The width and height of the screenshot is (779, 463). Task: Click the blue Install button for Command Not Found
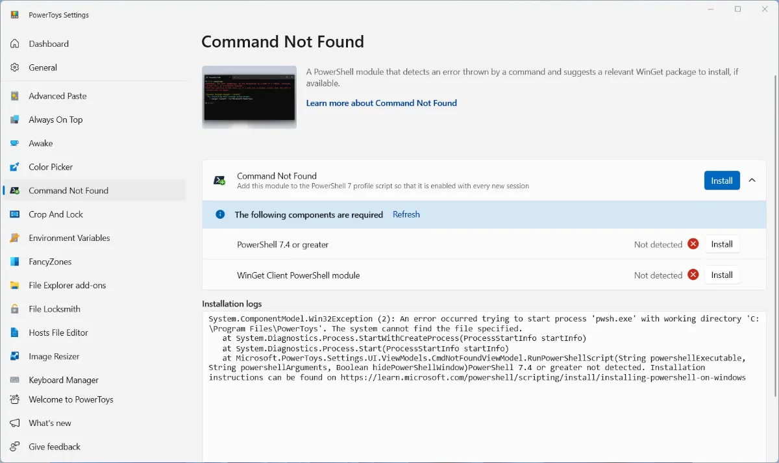click(721, 181)
